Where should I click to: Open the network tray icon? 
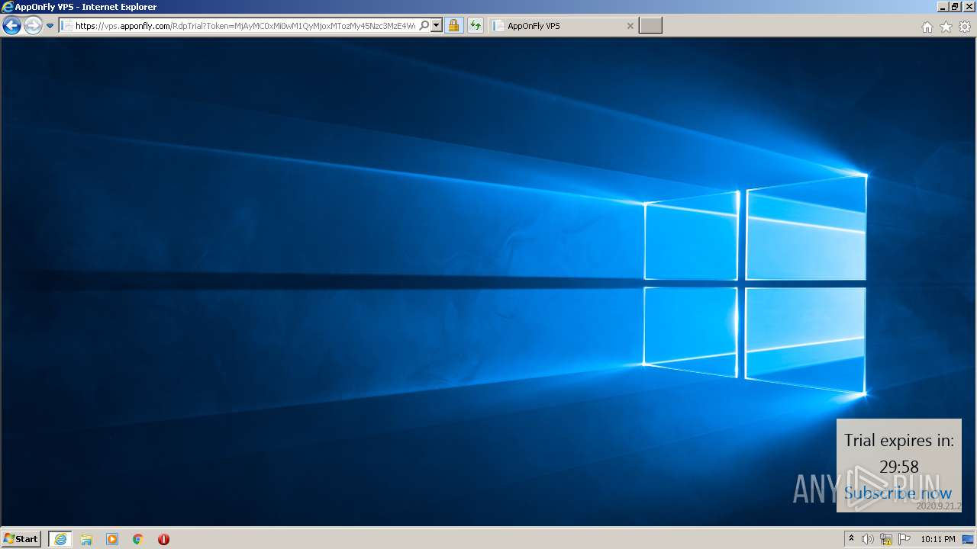click(886, 539)
